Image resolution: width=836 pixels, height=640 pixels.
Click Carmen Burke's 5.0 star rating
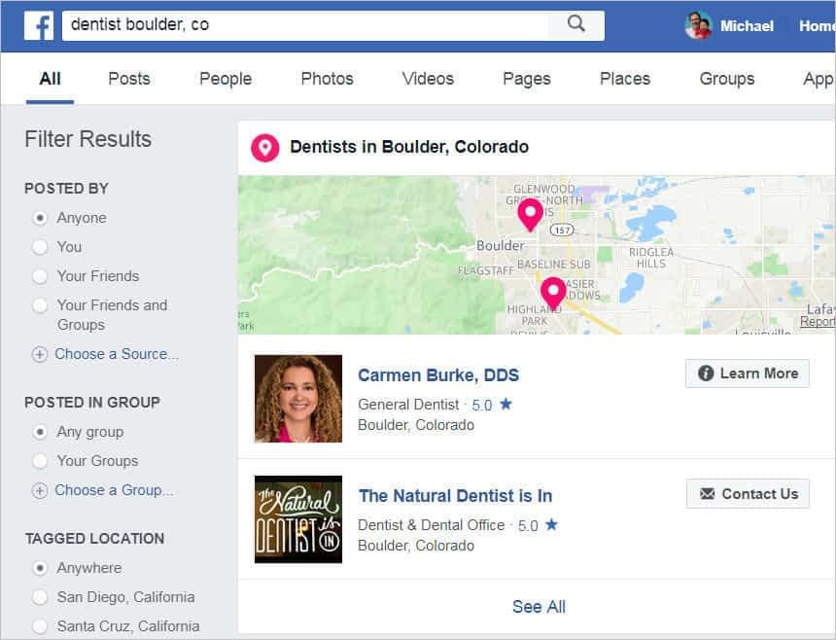pyautogui.click(x=492, y=405)
